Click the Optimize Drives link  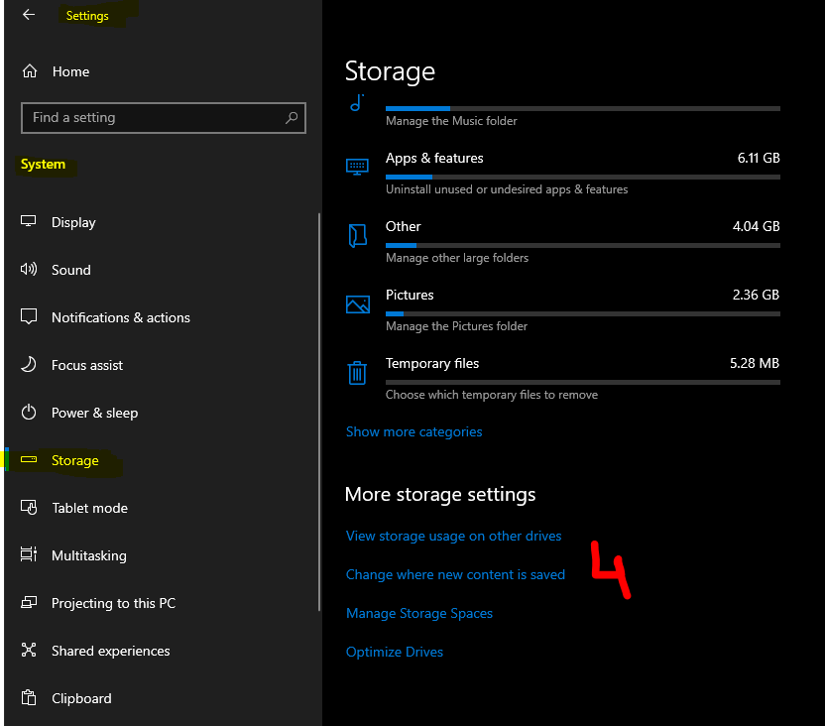pyautogui.click(x=394, y=652)
